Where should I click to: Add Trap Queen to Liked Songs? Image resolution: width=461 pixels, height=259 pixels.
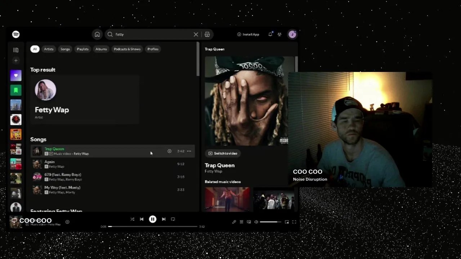click(x=169, y=151)
